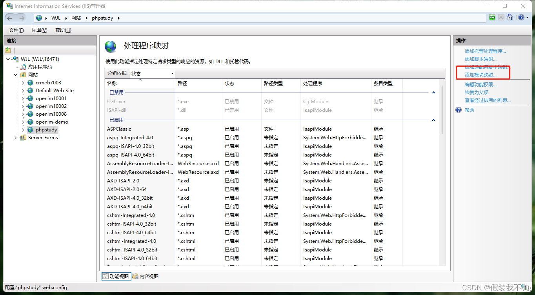The height and width of the screenshot is (295, 535).
Task: Click the openim-demo globe icon
Action: 31,122
